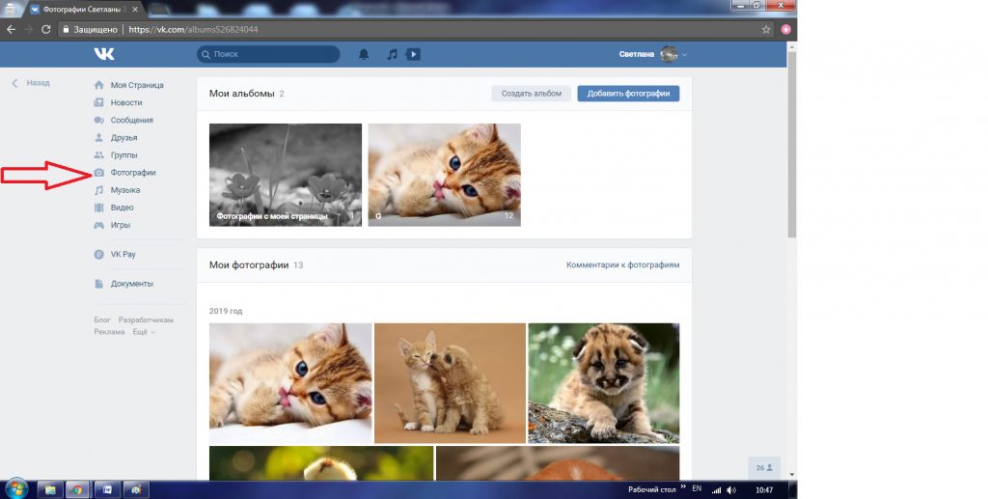The image size is (988, 499).
Task: Open the G album with kitten cover
Action: (x=444, y=175)
